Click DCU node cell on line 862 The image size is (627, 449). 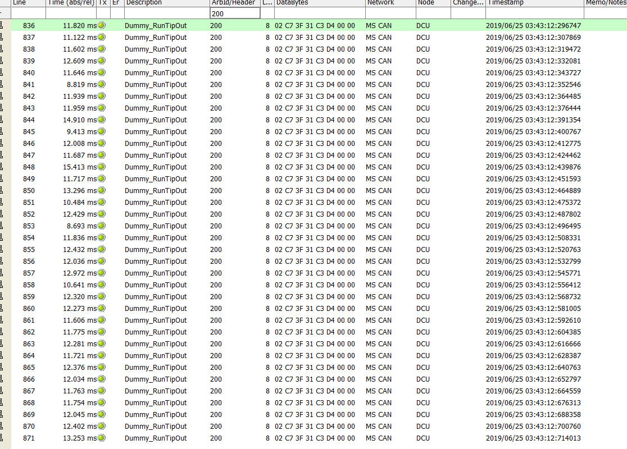(x=422, y=332)
